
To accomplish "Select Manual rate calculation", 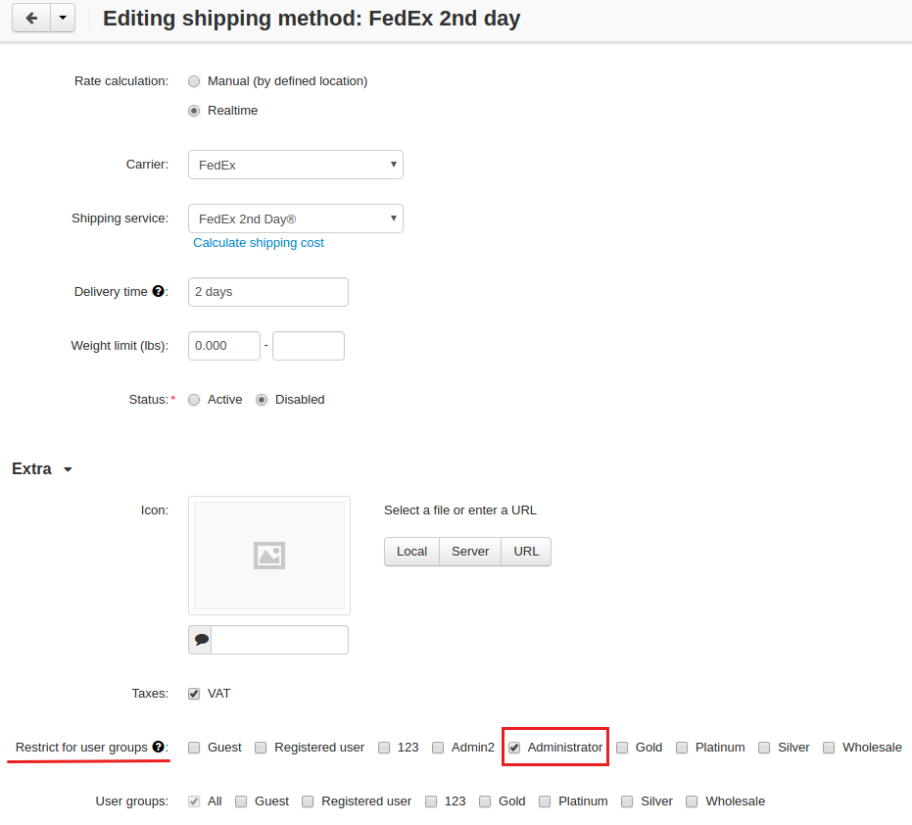I will (x=194, y=81).
